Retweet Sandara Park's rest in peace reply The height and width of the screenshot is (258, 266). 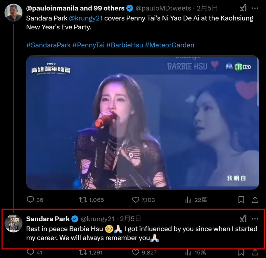point(83,252)
